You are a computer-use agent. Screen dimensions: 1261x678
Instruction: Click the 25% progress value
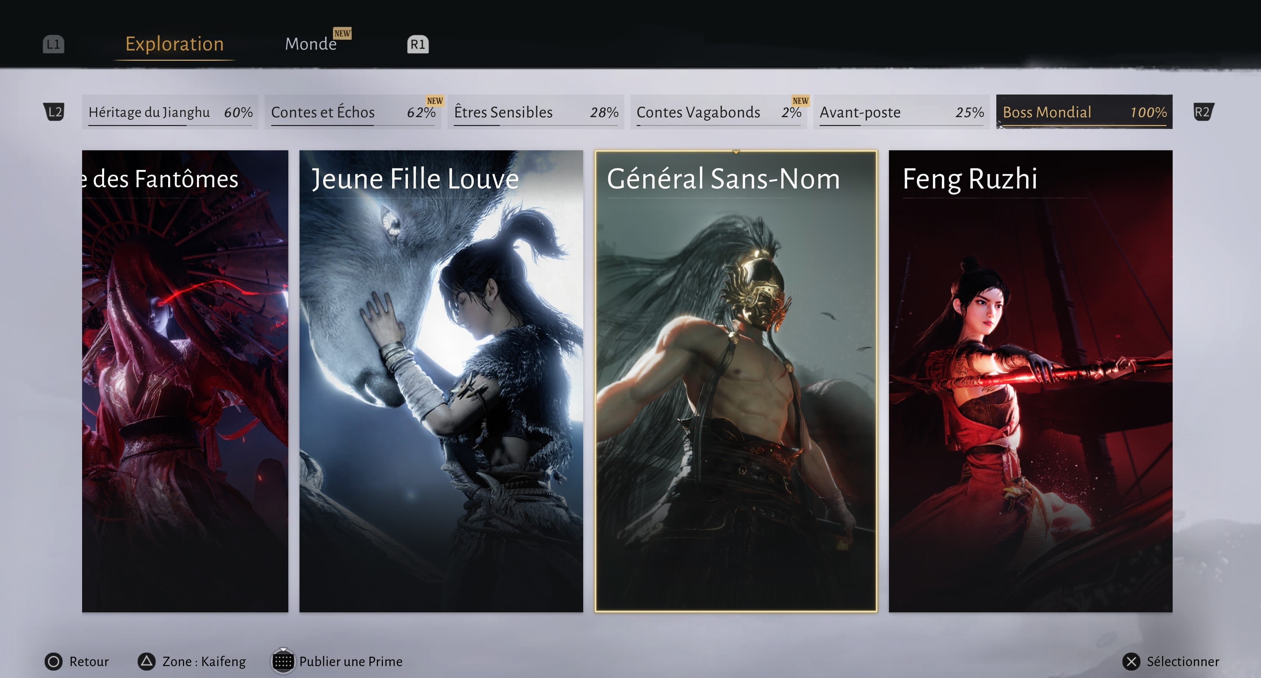click(x=970, y=113)
